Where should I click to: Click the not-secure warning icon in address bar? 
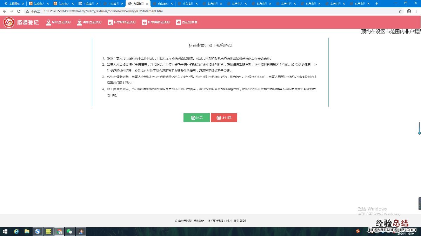[27, 11]
